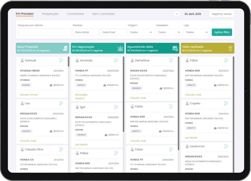Click the meeting icon in Em negociação header
Viewport: 251px width, 181px height.
click(120, 48)
